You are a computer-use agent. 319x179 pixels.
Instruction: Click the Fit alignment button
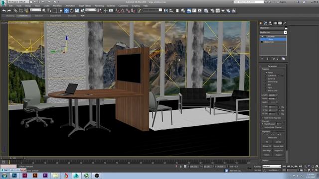point(267,142)
